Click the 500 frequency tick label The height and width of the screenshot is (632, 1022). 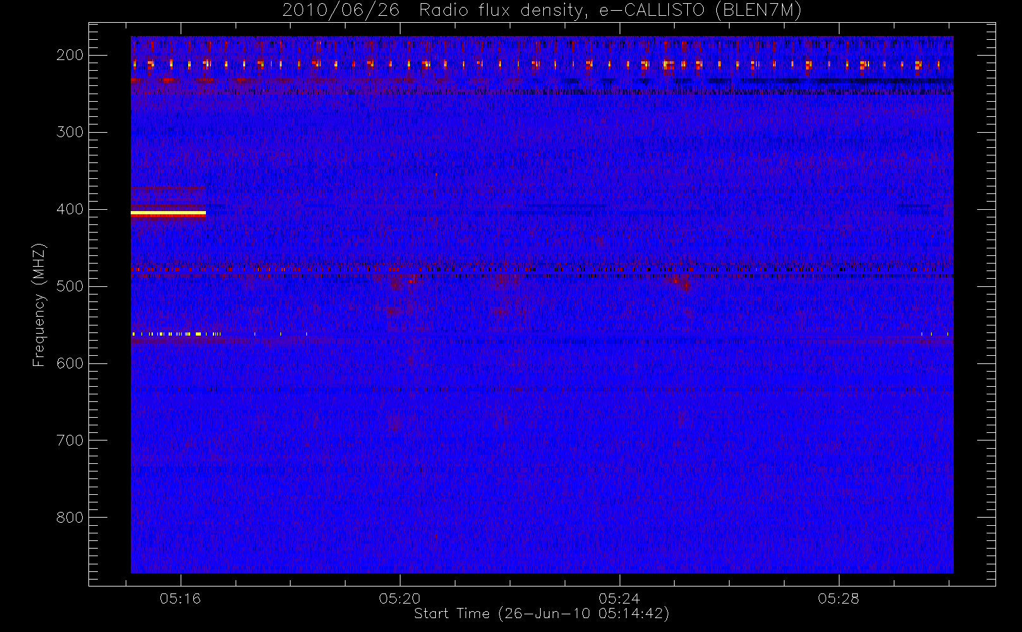[x=69, y=286]
